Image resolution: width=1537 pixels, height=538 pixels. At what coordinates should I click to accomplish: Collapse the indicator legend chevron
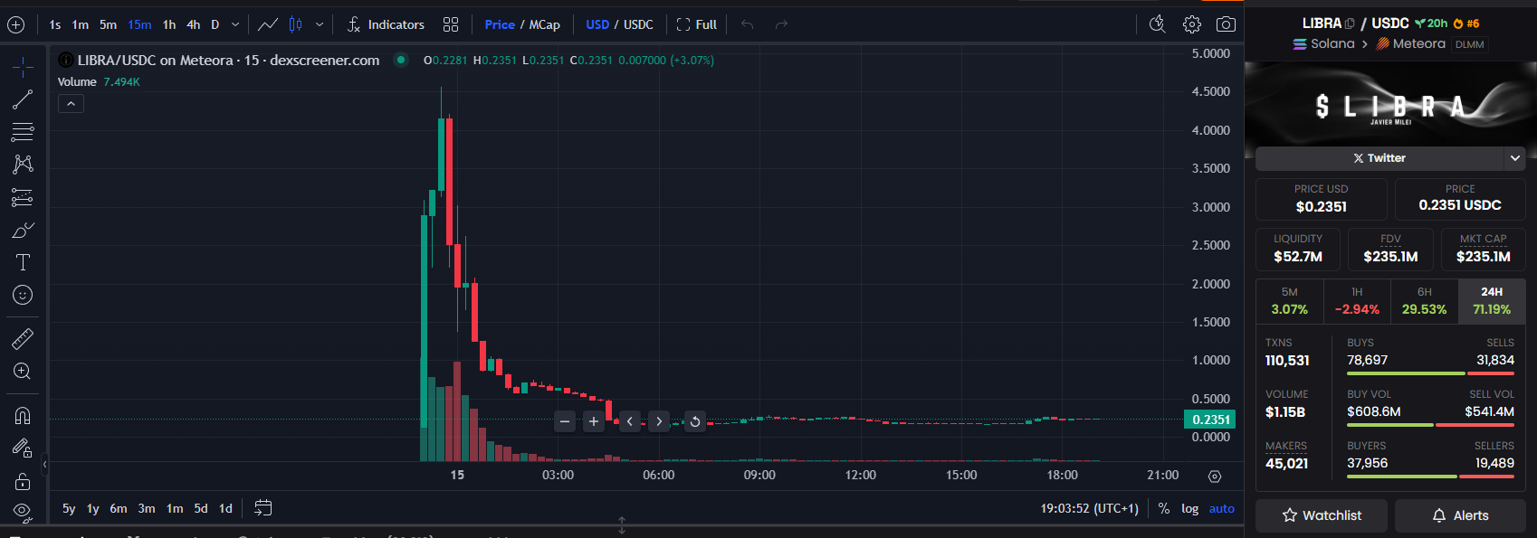71,104
